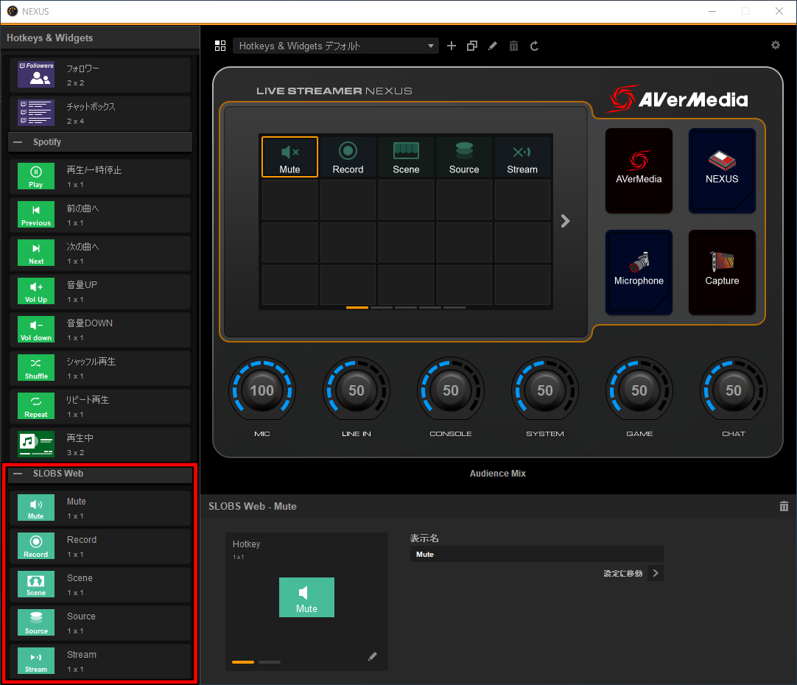Open the Capture tile
The width and height of the screenshot is (797, 685).
point(722,273)
